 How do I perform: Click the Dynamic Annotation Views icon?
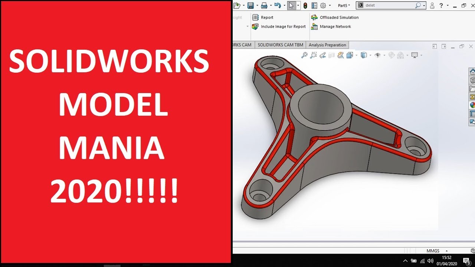pyautogui.click(x=340, y=55)
